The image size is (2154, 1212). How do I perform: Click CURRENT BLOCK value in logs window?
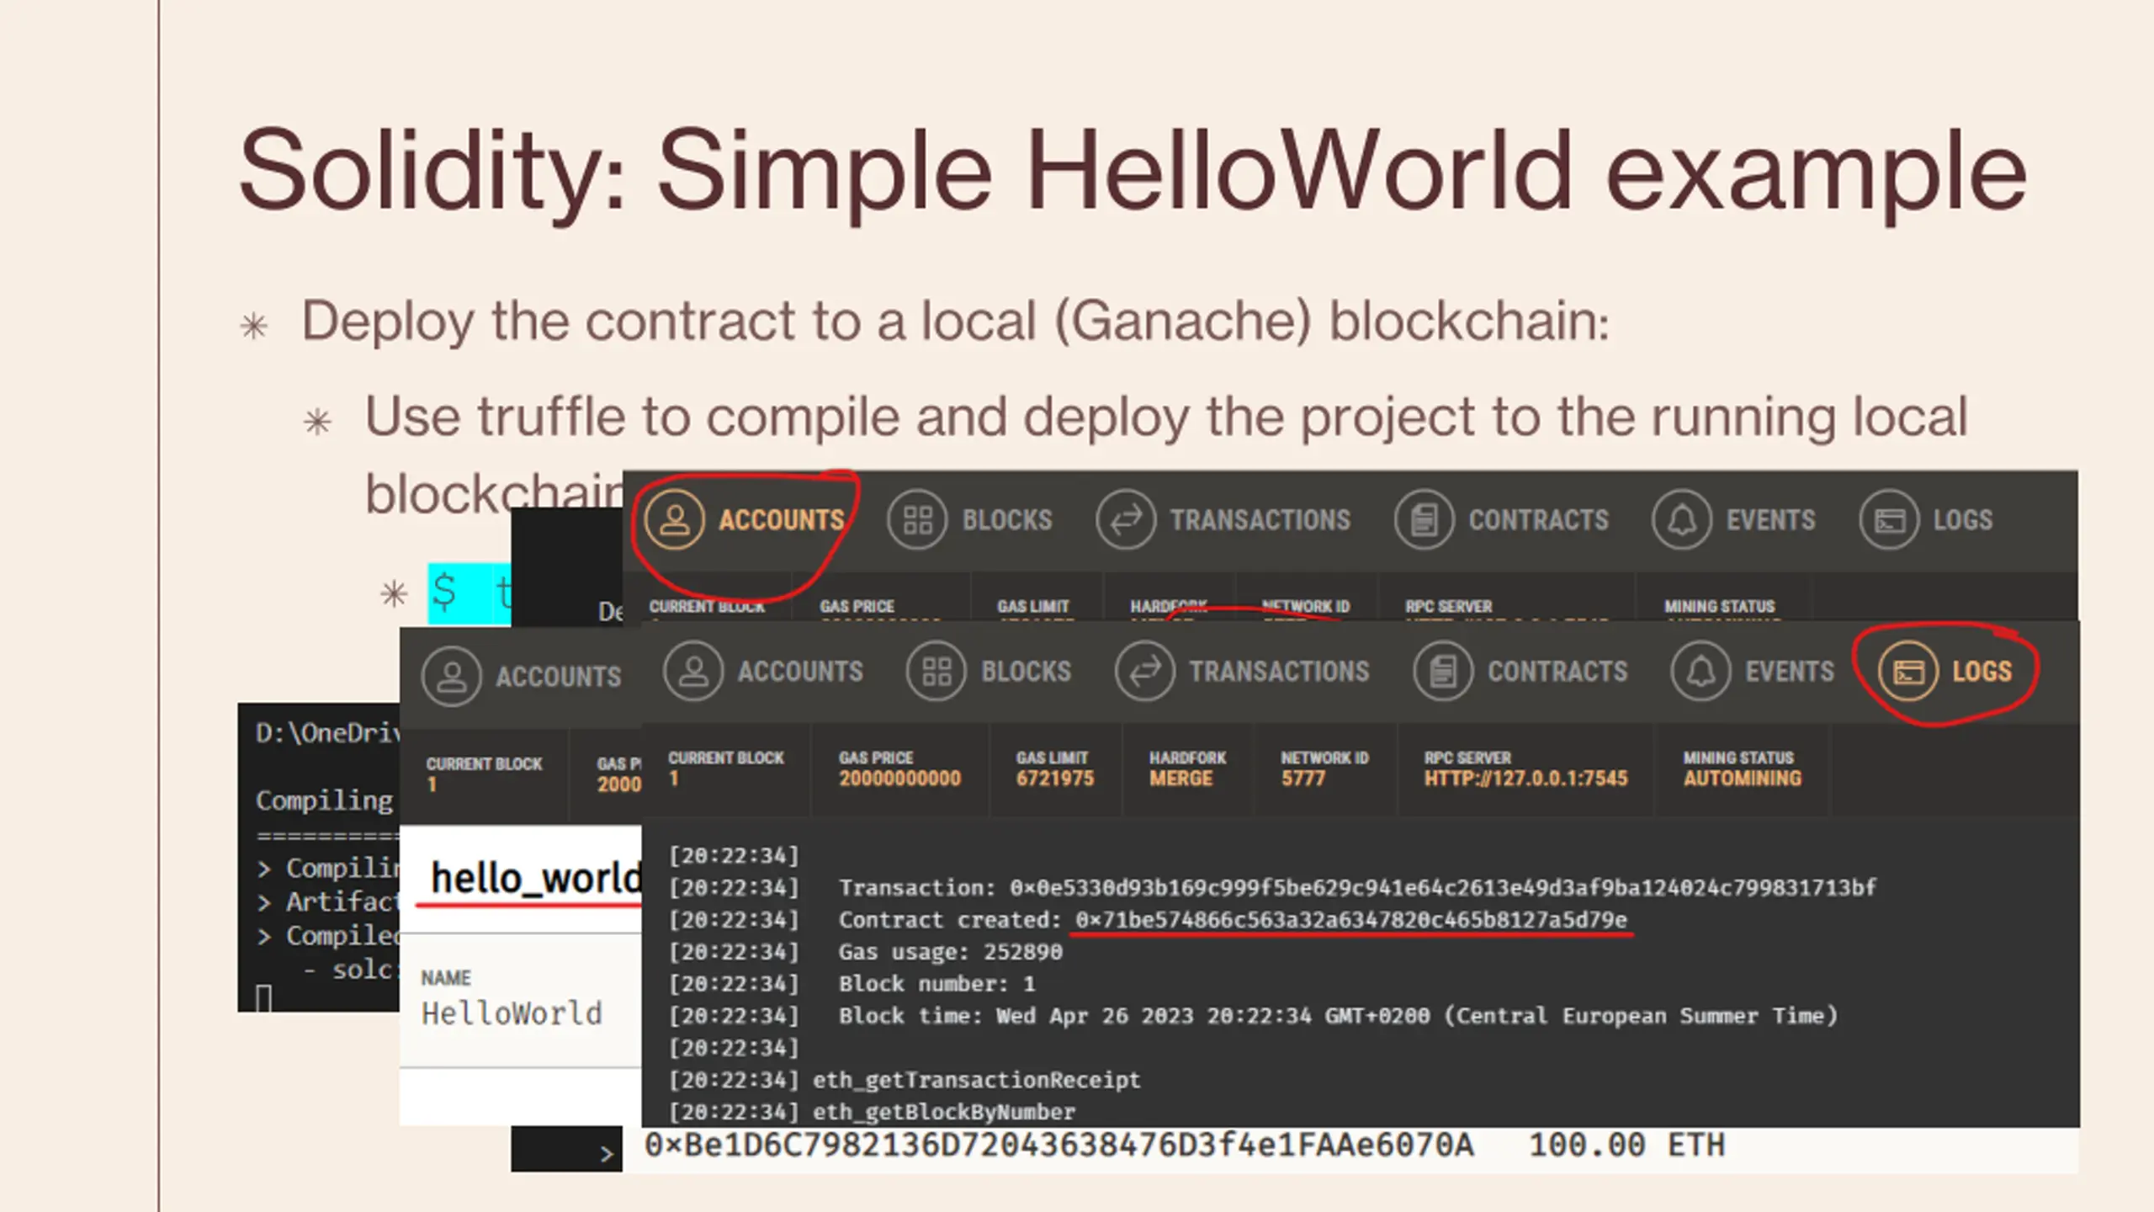[x=674, y=779]
